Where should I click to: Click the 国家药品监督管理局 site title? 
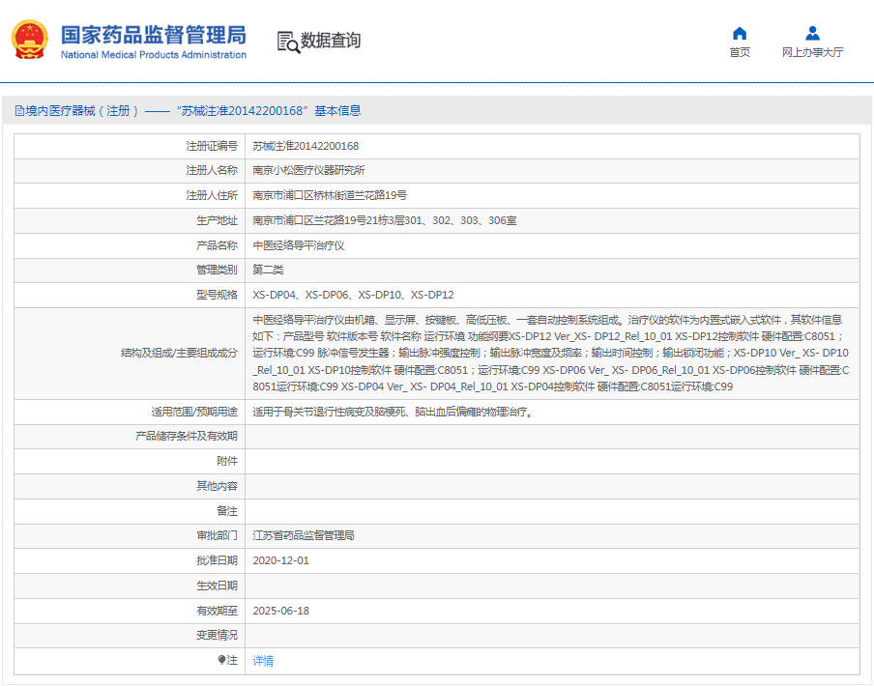coord(154,35)
